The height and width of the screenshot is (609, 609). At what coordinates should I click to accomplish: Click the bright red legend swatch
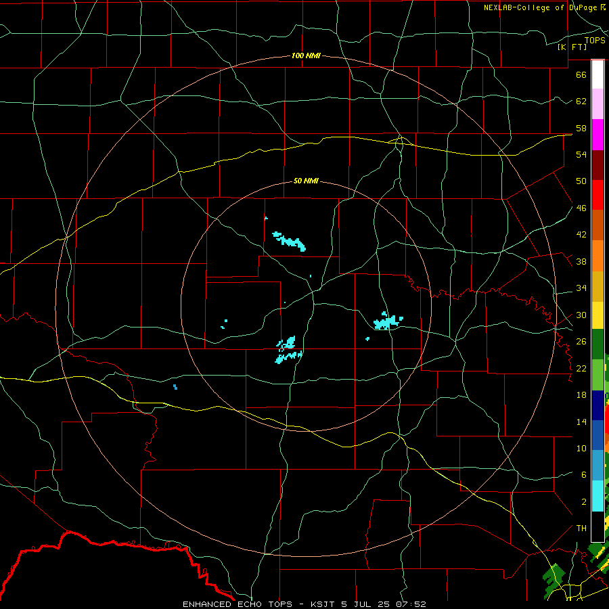pyautogui.click(x=597, y=195)
